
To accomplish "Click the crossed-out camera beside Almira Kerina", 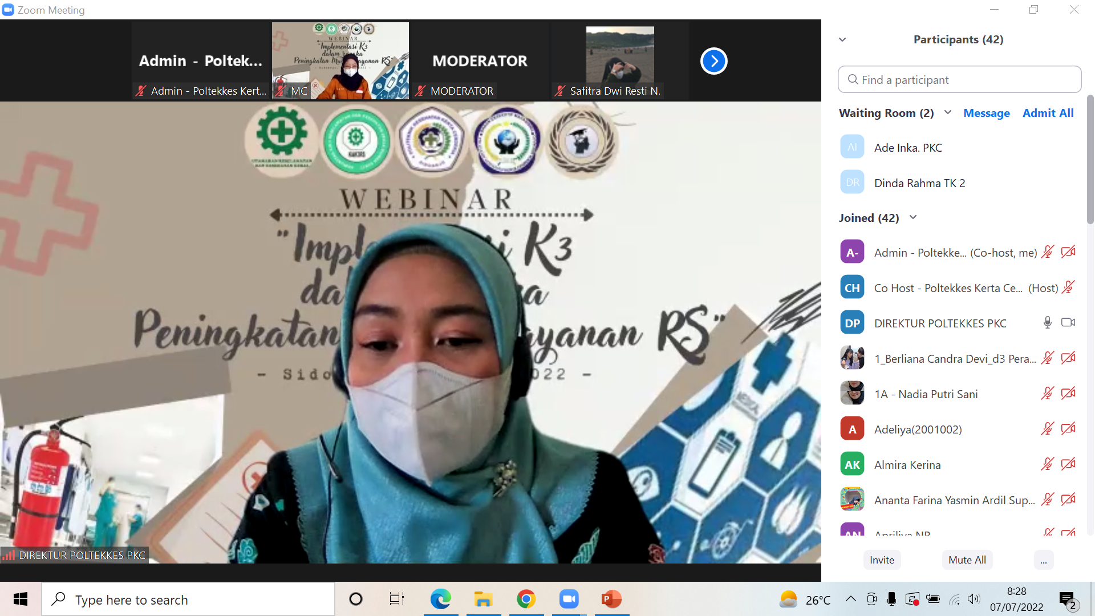I will click(x=1069, y=464).
